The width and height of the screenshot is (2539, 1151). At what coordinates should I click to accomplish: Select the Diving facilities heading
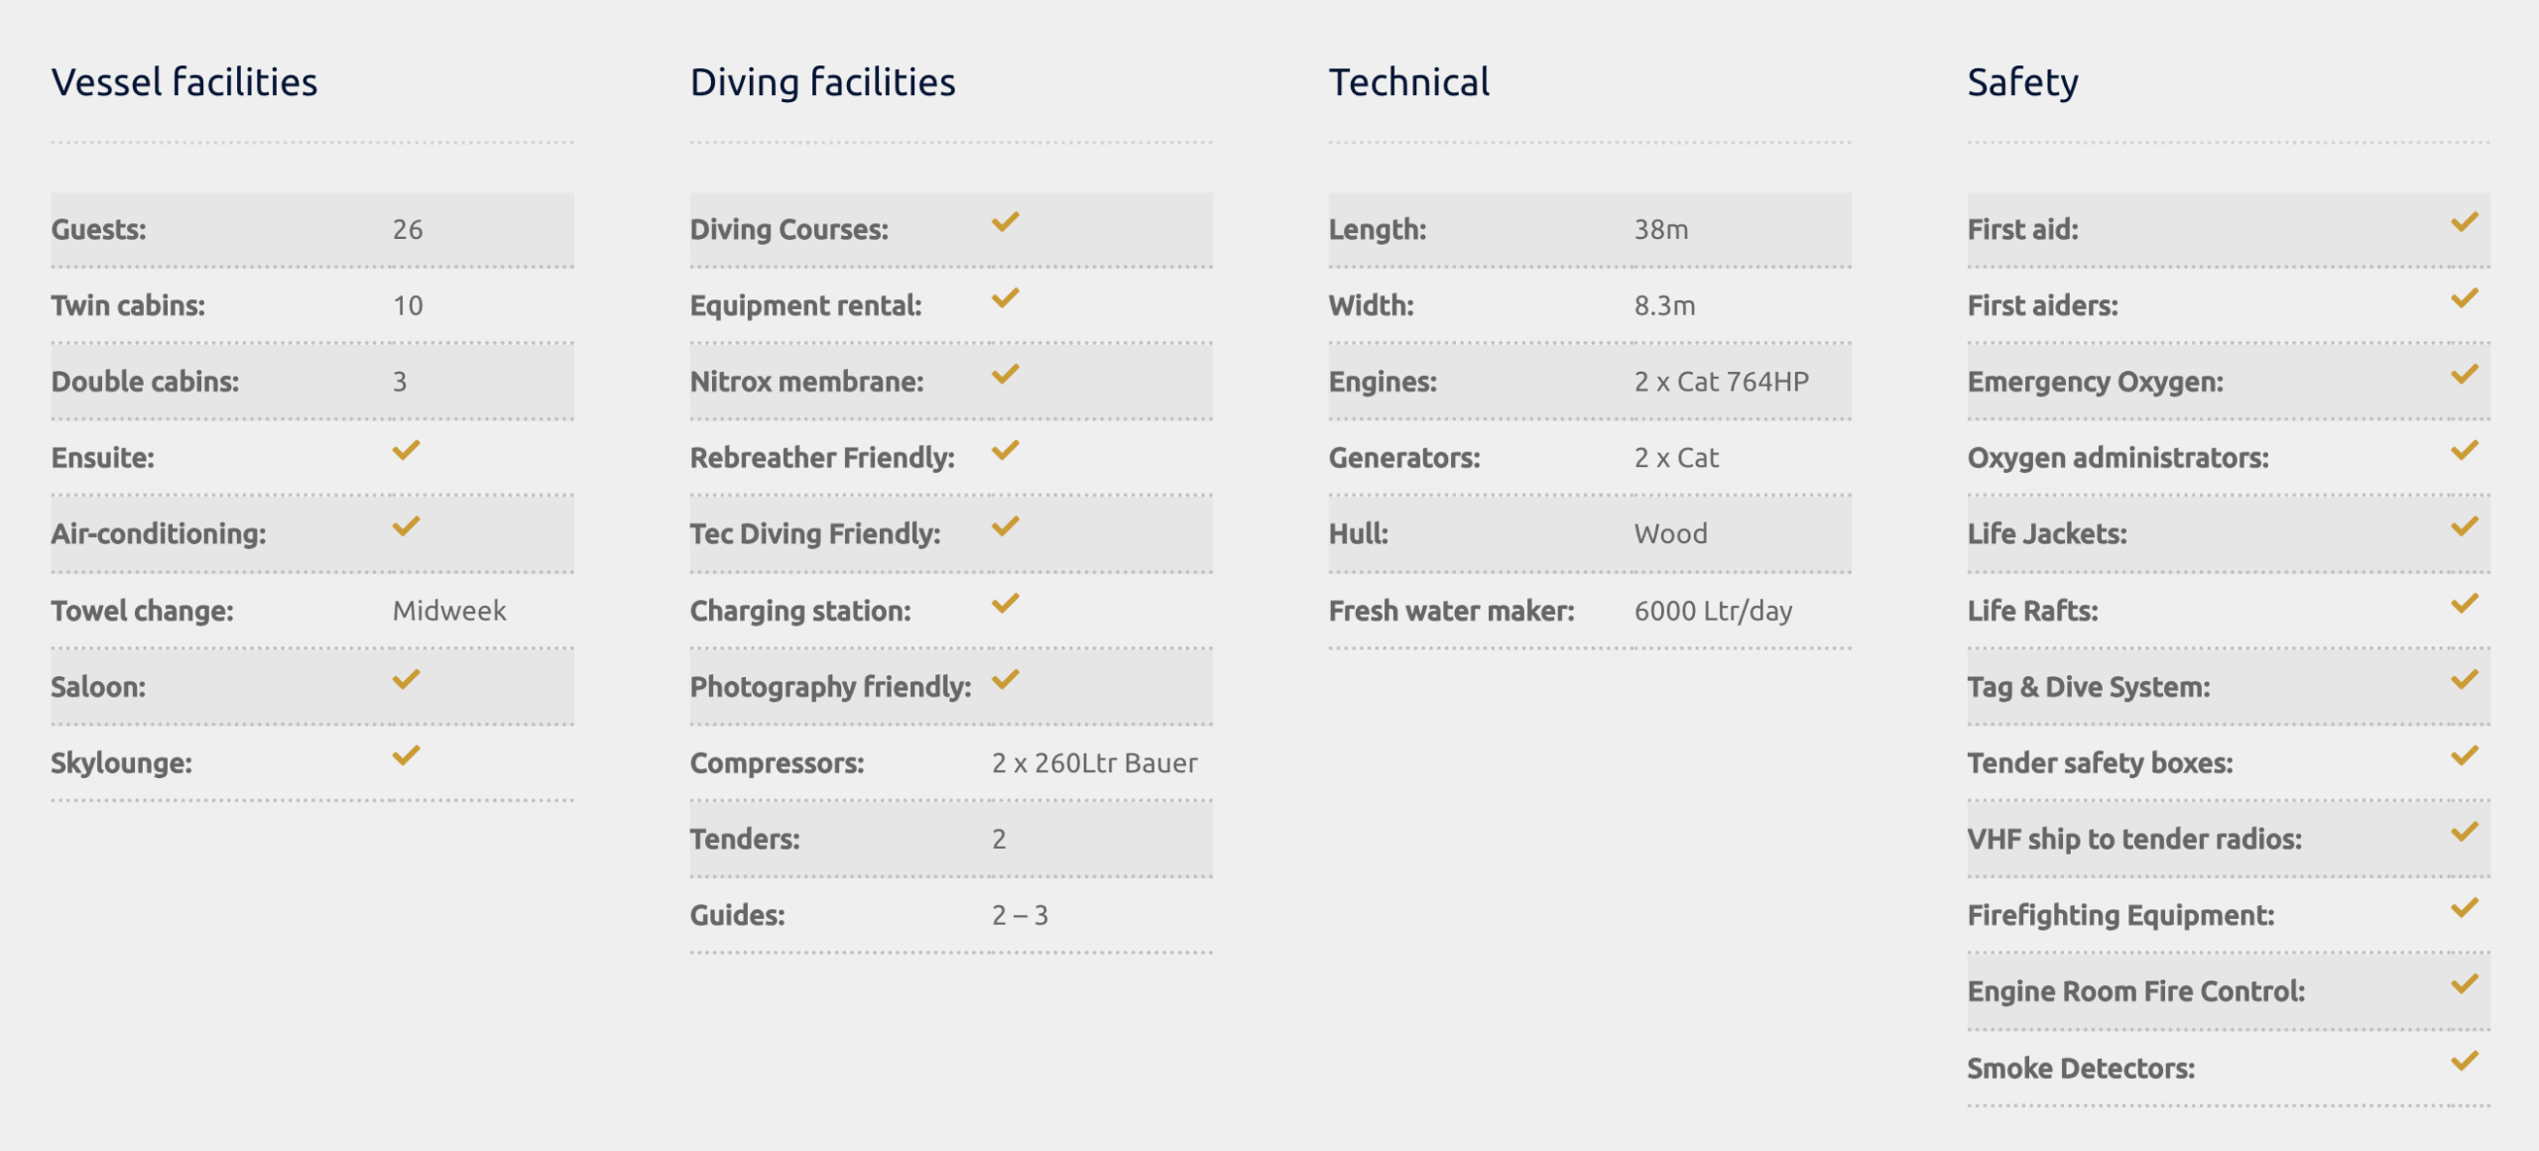[x=822, y=82]
